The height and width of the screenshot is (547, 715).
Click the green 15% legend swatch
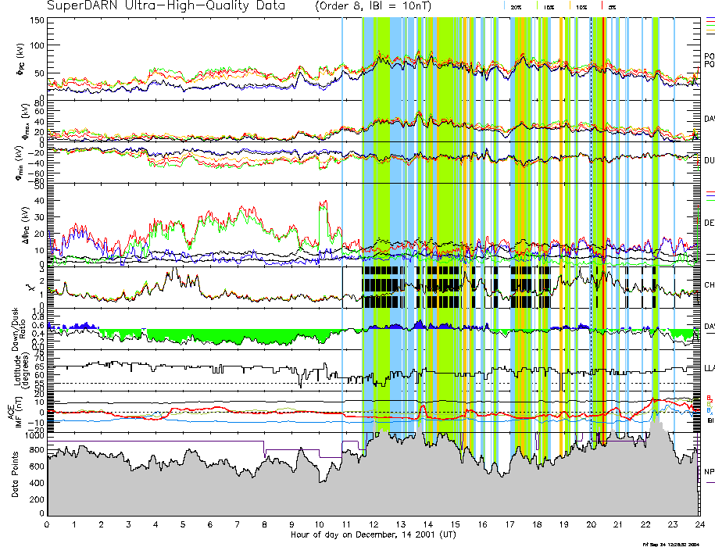click(537, 6)
